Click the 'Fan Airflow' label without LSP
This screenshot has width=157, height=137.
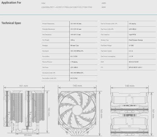click(x=46, y=56)
